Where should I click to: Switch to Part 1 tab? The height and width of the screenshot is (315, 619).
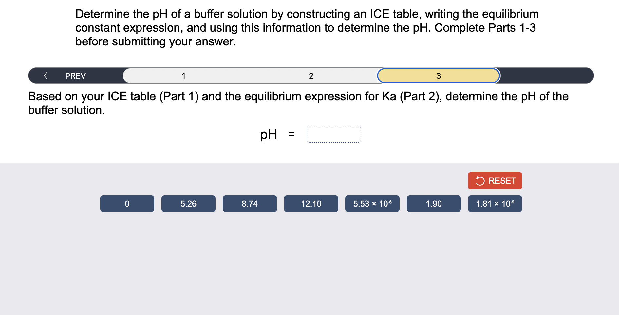point(184,75)
